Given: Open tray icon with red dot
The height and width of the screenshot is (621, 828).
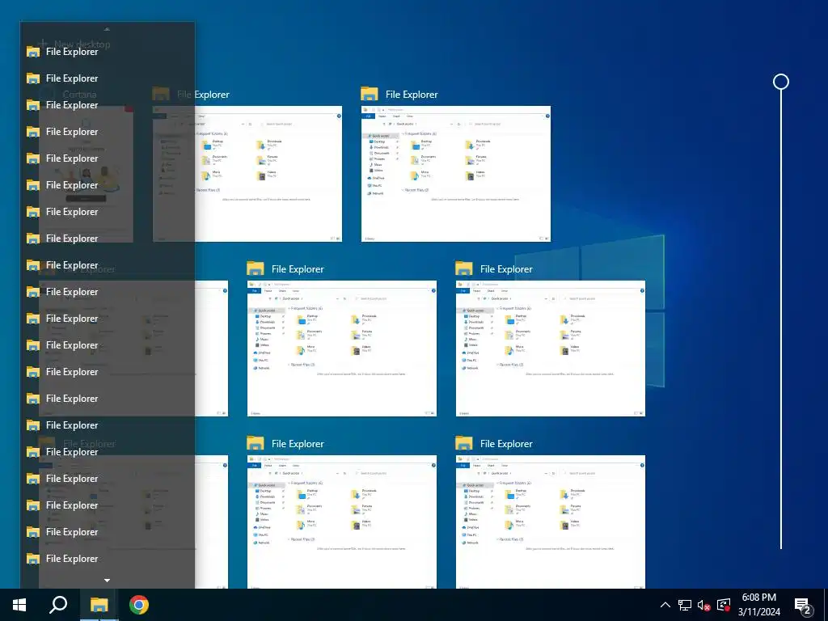Looking at the screenshot, I should pyautogui.click(x=724, y=605).
